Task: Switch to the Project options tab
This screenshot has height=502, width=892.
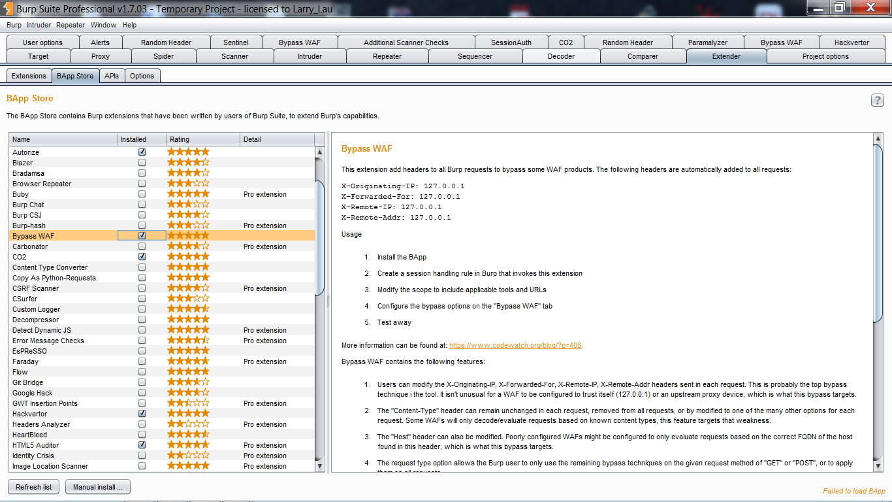Action: pos(825,56)
